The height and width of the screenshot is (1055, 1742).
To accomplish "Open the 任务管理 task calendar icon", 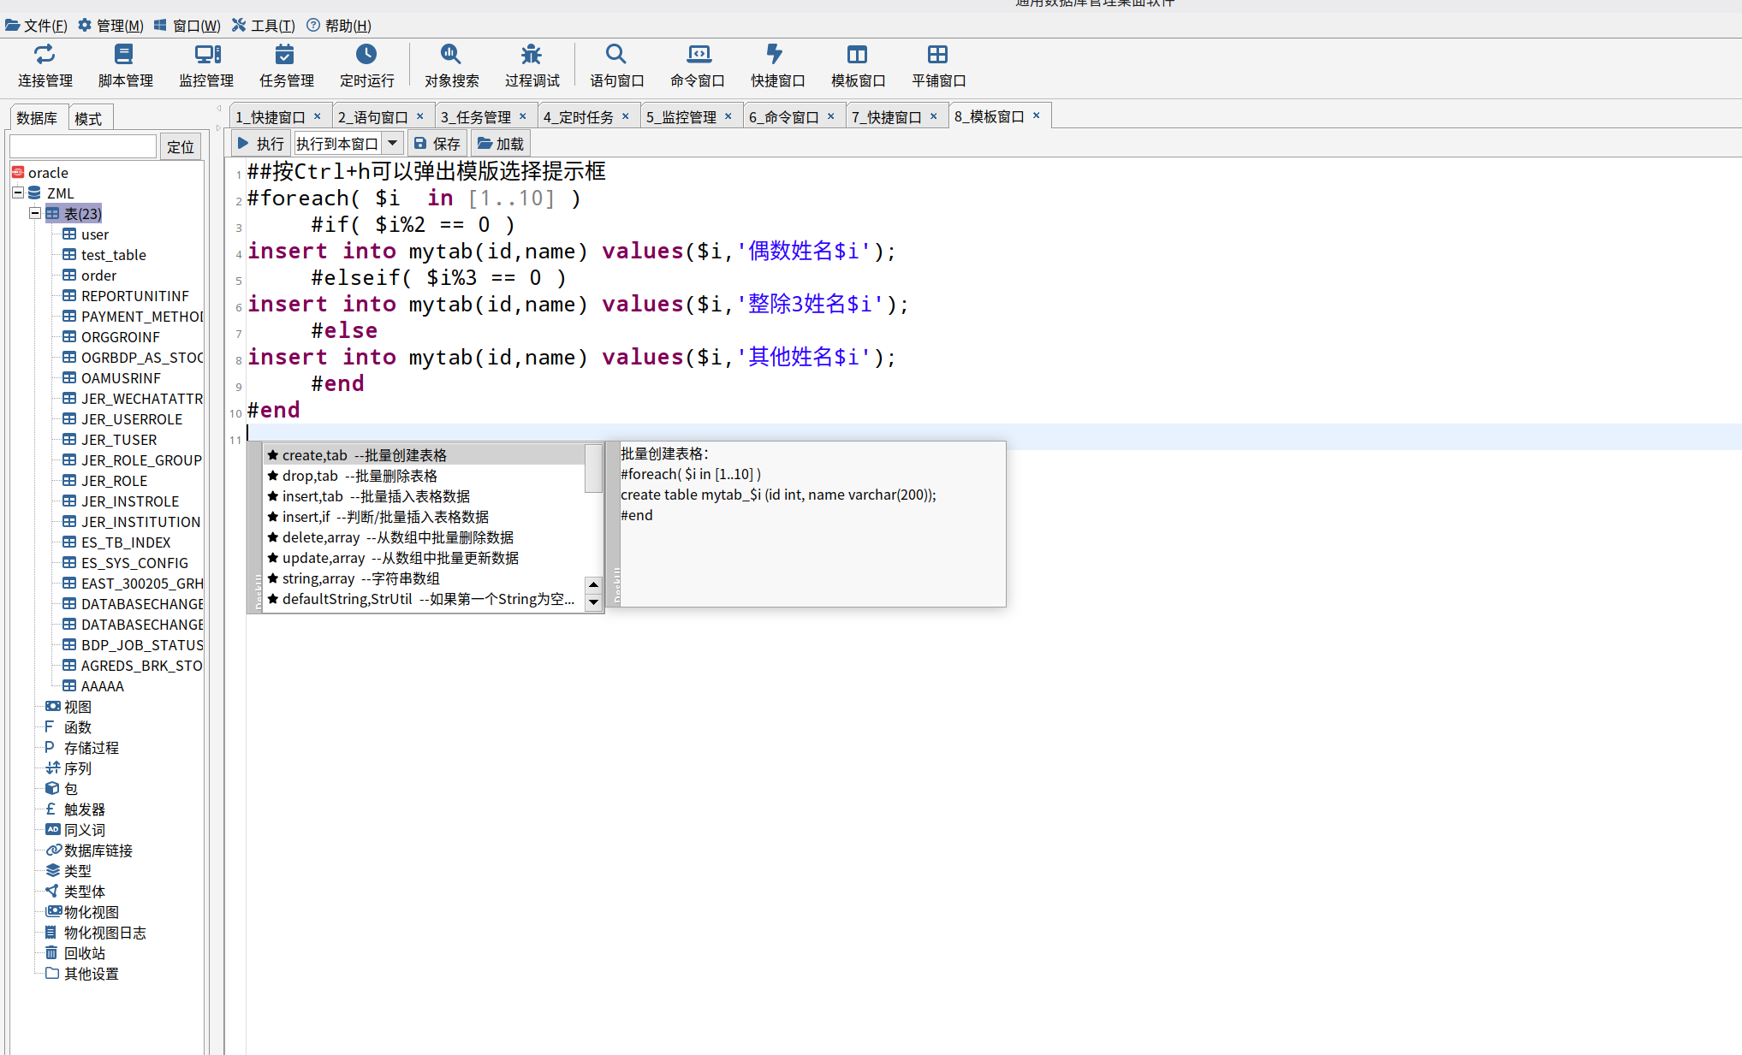I will tap(285, 55).
